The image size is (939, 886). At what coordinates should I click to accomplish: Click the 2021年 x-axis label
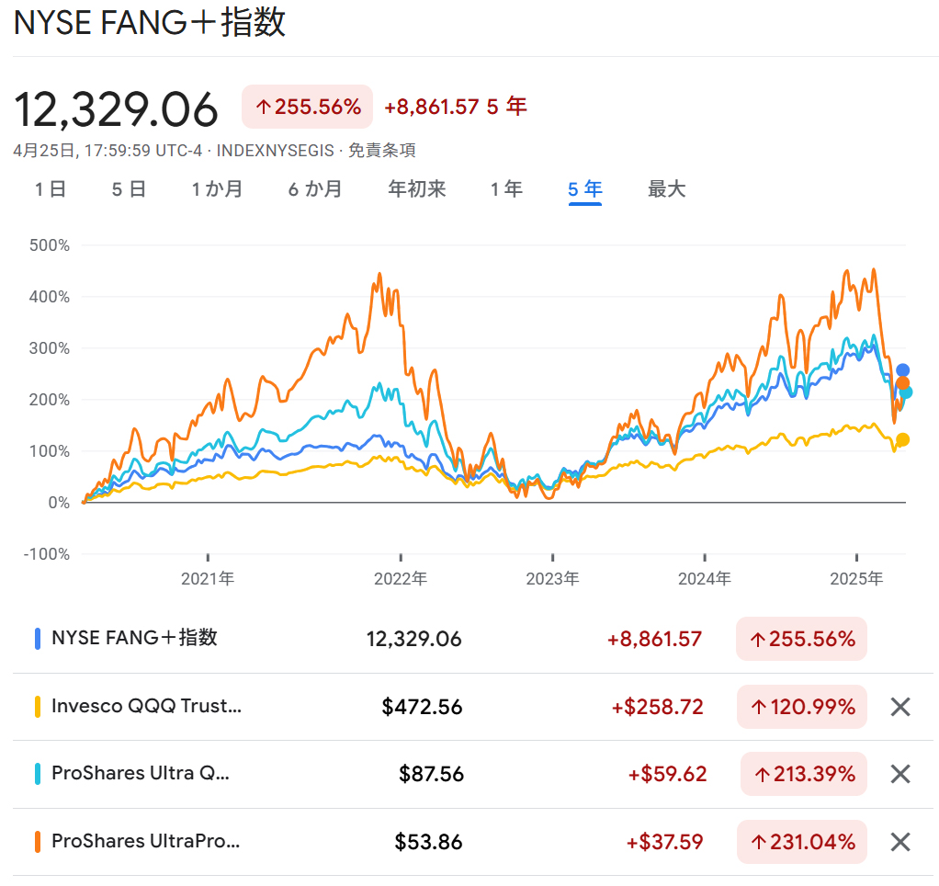click(x=208, y=579)
